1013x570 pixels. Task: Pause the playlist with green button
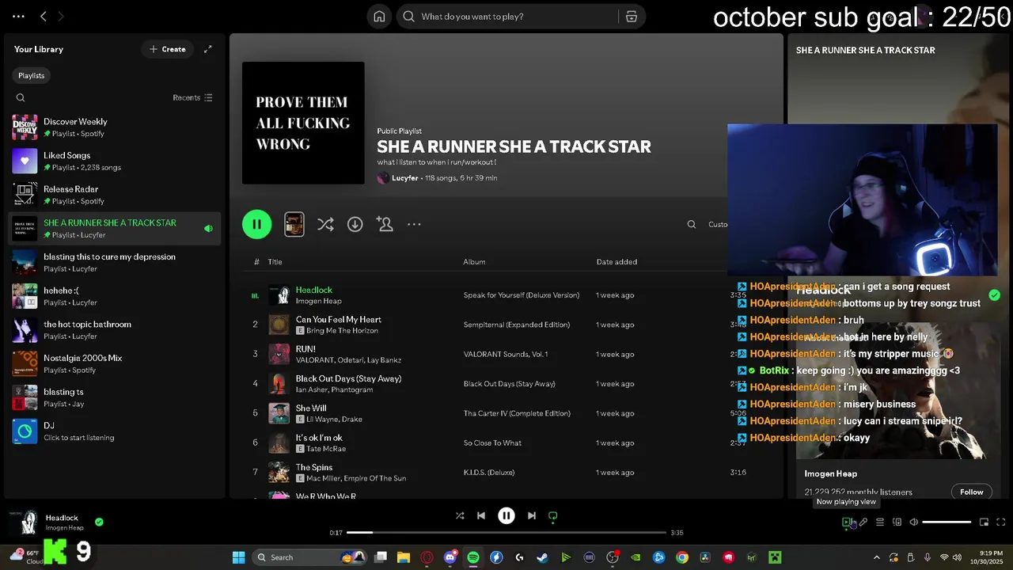click(256, 224)
